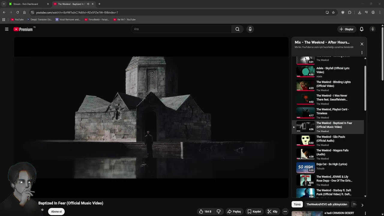Screen dimensions: 384x216
Task: Mute the tab via speaker icon
Action: 88,4
